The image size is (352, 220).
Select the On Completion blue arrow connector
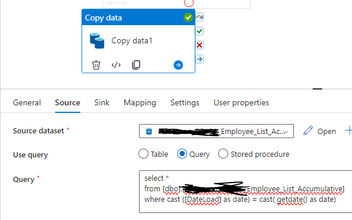click(199, 59)
